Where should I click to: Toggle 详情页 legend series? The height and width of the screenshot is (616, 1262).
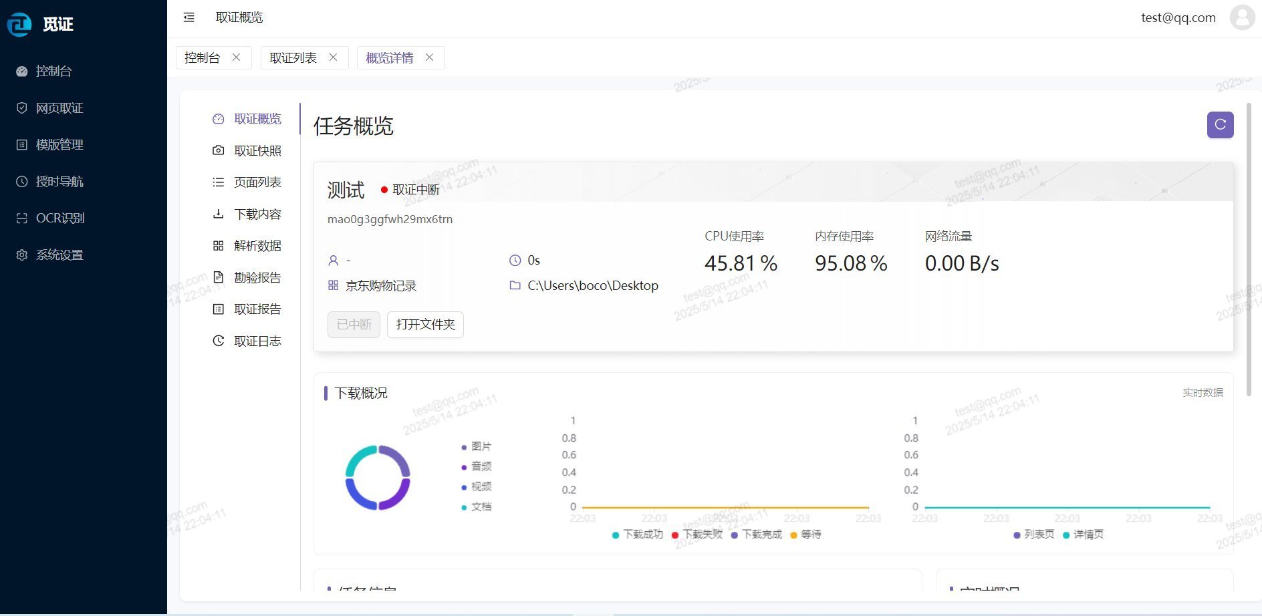click(1084, 534)
